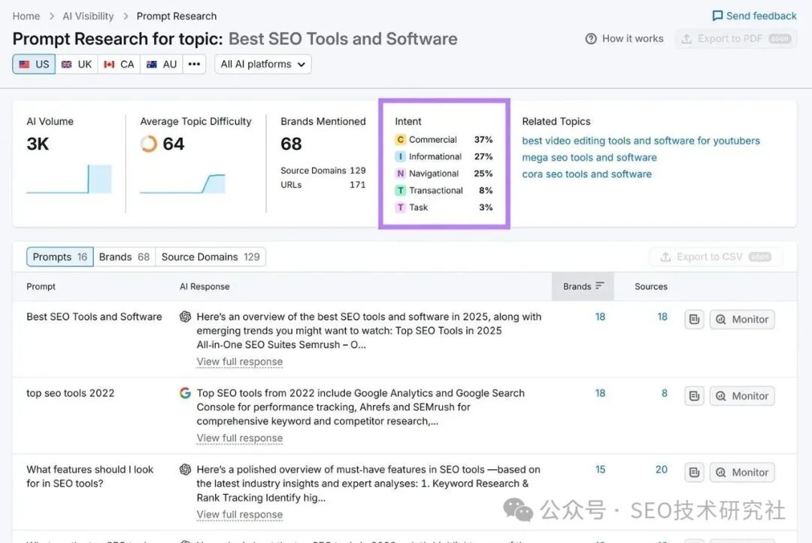The width and height of the screenshot is (812, 543).
Task: Open the All AI platforms dropdown
Action: pos(263,64)
